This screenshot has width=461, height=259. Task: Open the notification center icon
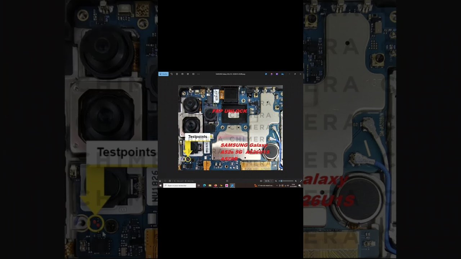[300, 186]
